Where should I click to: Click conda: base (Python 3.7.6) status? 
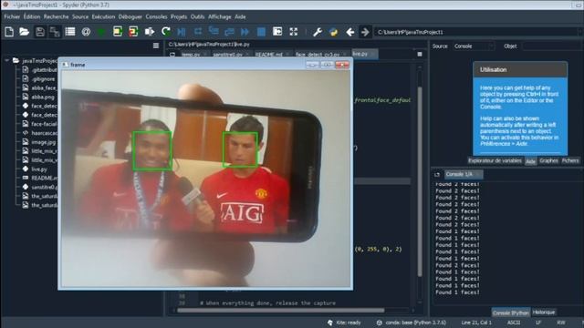tap(412, 323)
